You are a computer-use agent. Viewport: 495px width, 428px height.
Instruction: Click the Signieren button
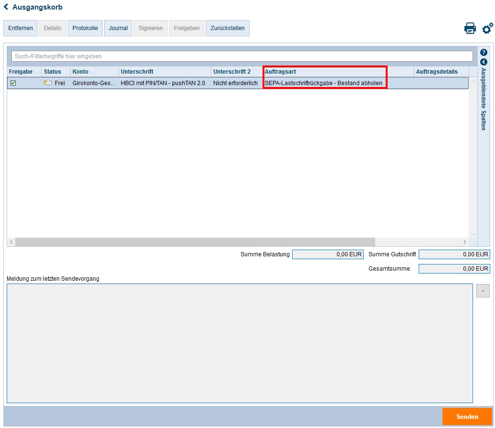(x=150, y=28)
